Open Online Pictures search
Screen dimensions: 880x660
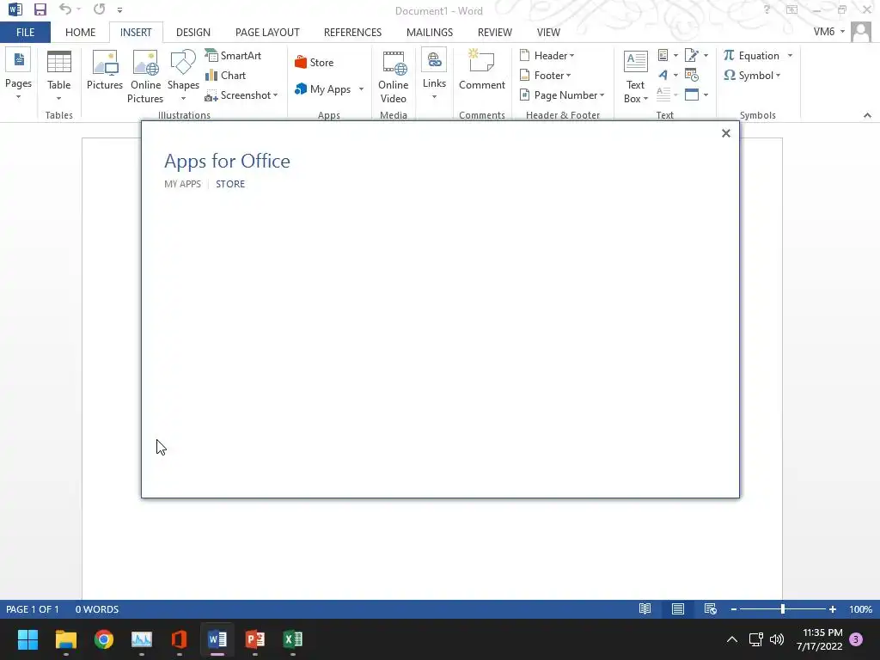(x=145, y=76)
